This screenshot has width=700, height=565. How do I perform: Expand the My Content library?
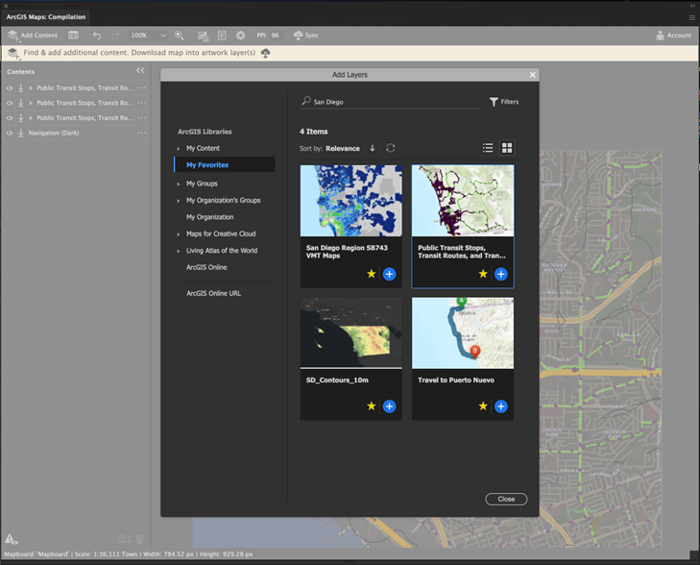pyautogui.click(x=179, y=149)
